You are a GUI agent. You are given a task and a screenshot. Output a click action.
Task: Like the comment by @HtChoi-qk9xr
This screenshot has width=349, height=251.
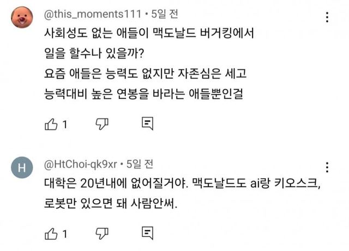pyautogui.click(x=50, y=234)
